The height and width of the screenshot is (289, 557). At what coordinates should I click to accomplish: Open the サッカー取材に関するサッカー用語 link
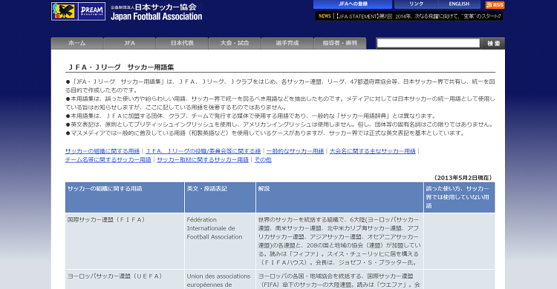203,160
